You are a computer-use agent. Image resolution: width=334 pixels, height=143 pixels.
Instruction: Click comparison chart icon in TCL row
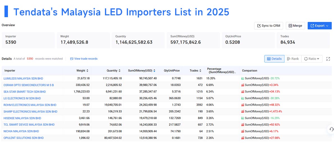tap(243, 124)
